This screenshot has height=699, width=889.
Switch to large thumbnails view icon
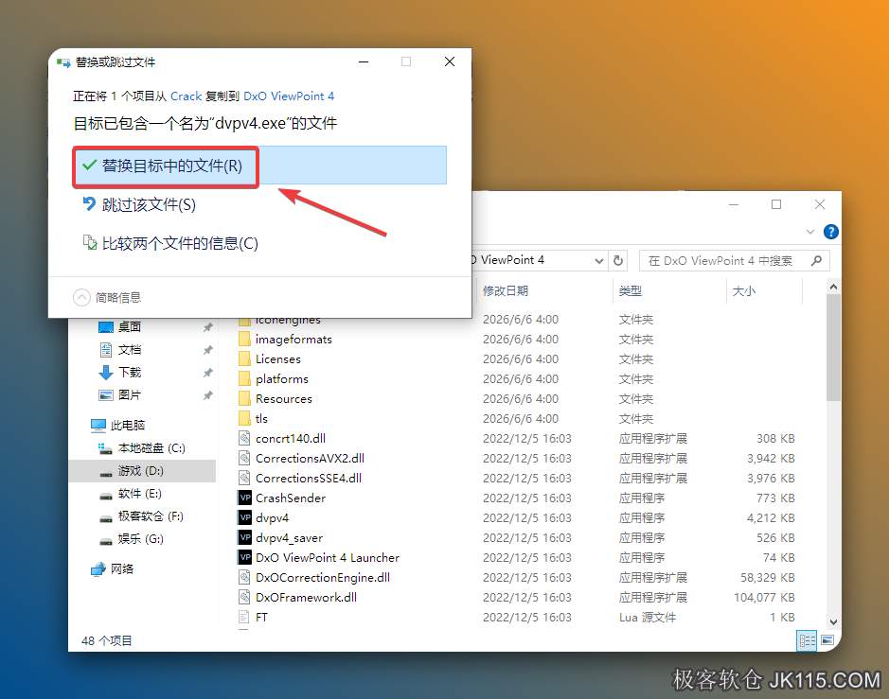point(827,640)
